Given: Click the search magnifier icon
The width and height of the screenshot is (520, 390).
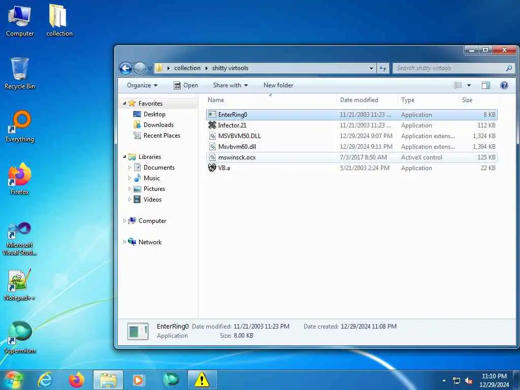Looking at the screenshot, I should (x=509, y=68).
